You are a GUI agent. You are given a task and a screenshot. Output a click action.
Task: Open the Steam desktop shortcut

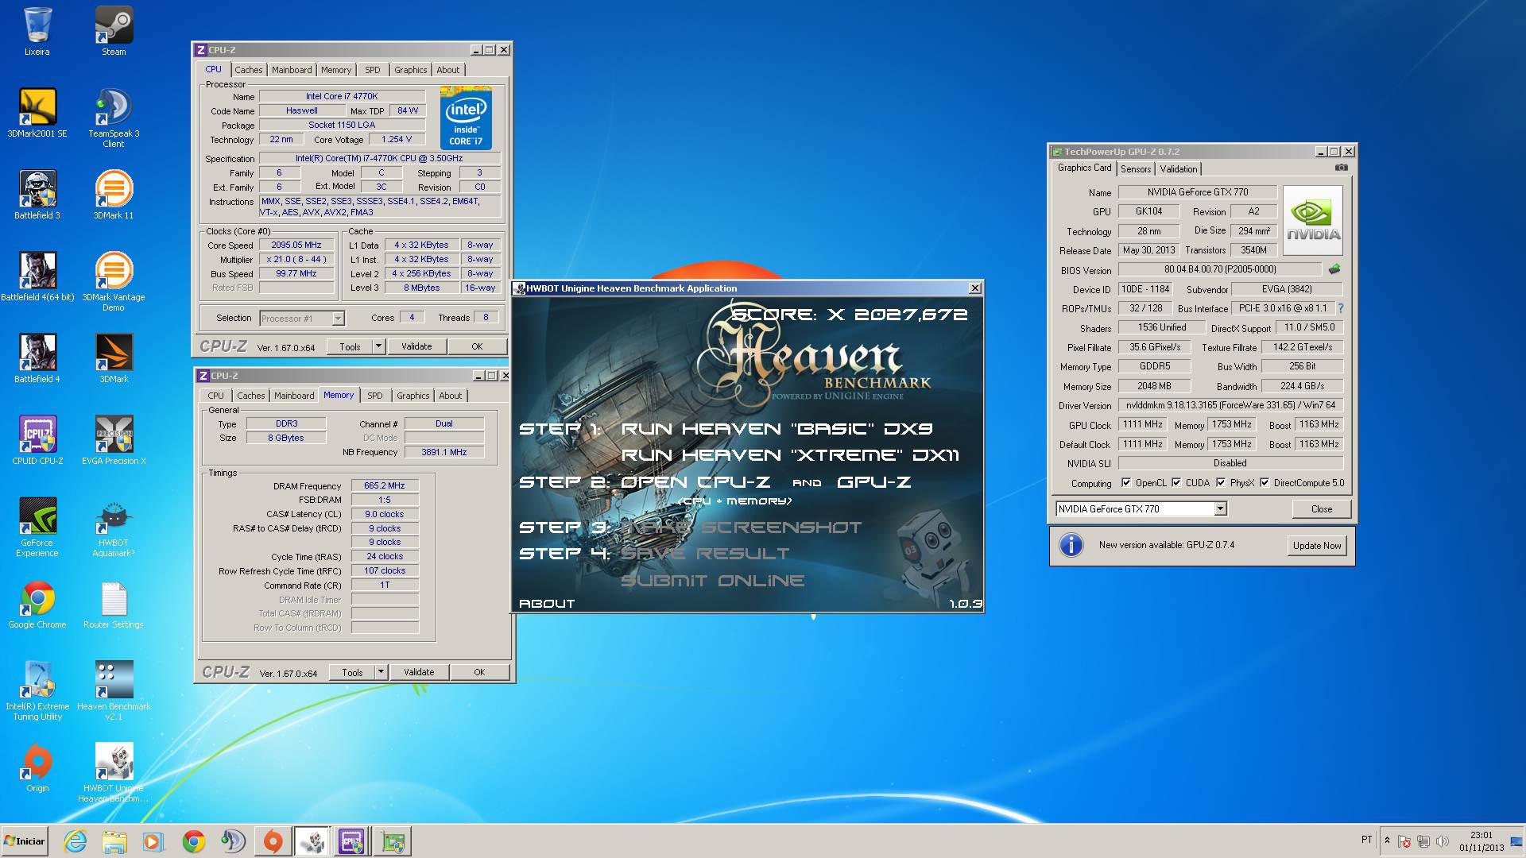coord(114,32)
